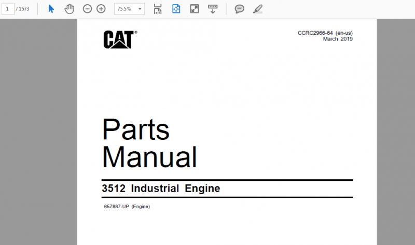Image resolution: width=415 pixels, height=245 pixels.
Task: Select the arrow selection tool
Action: pyautogui.click(x=51, y=9)
